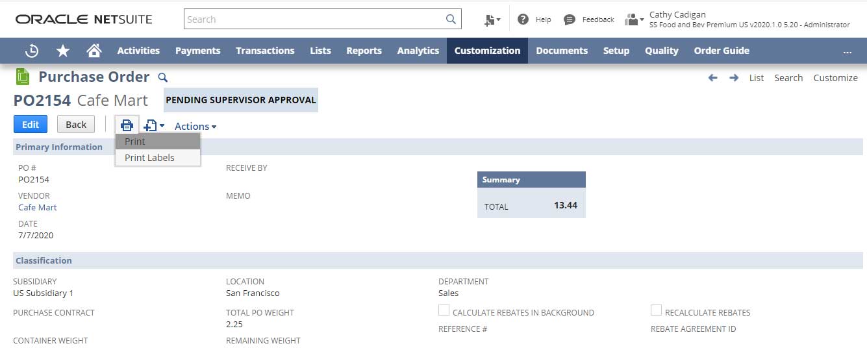The height and width of the screenshot is (361, 867).
Task: Click the total amount 13.44
Action: [x=565, y=205]
